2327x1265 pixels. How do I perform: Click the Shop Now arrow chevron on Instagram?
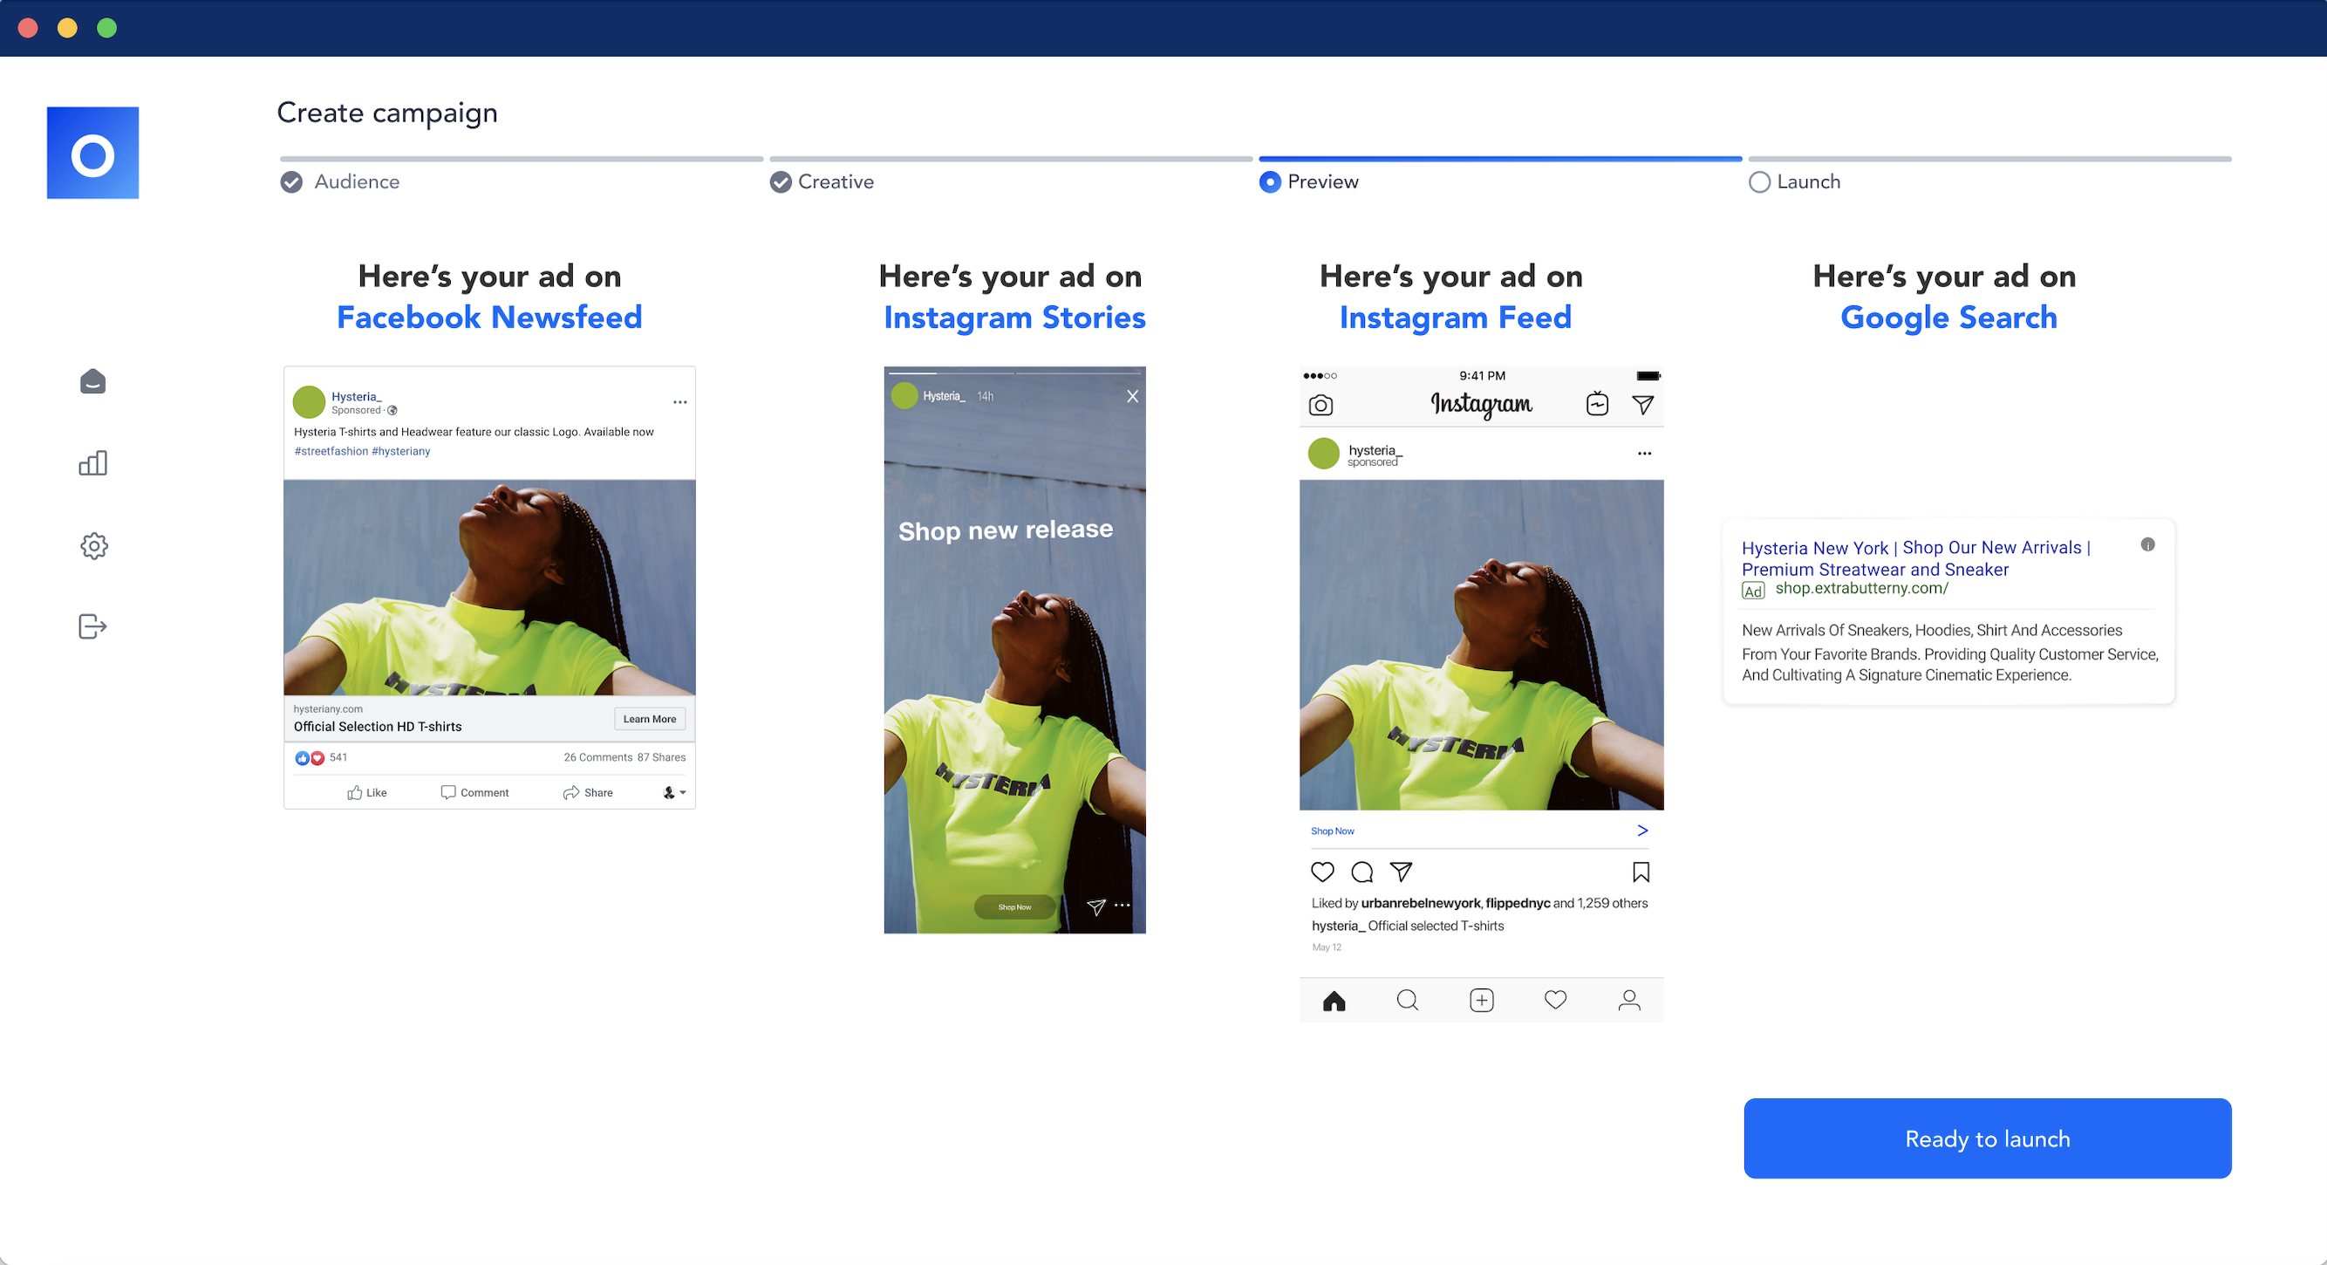tap(1642, 831)
